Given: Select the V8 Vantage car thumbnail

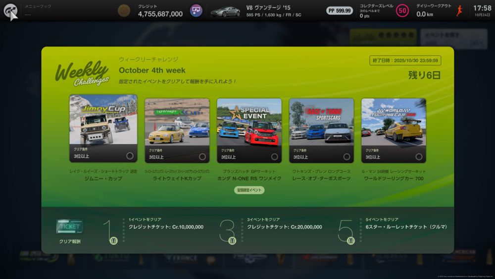Looking at the screenshot, I should pos(225,11).
